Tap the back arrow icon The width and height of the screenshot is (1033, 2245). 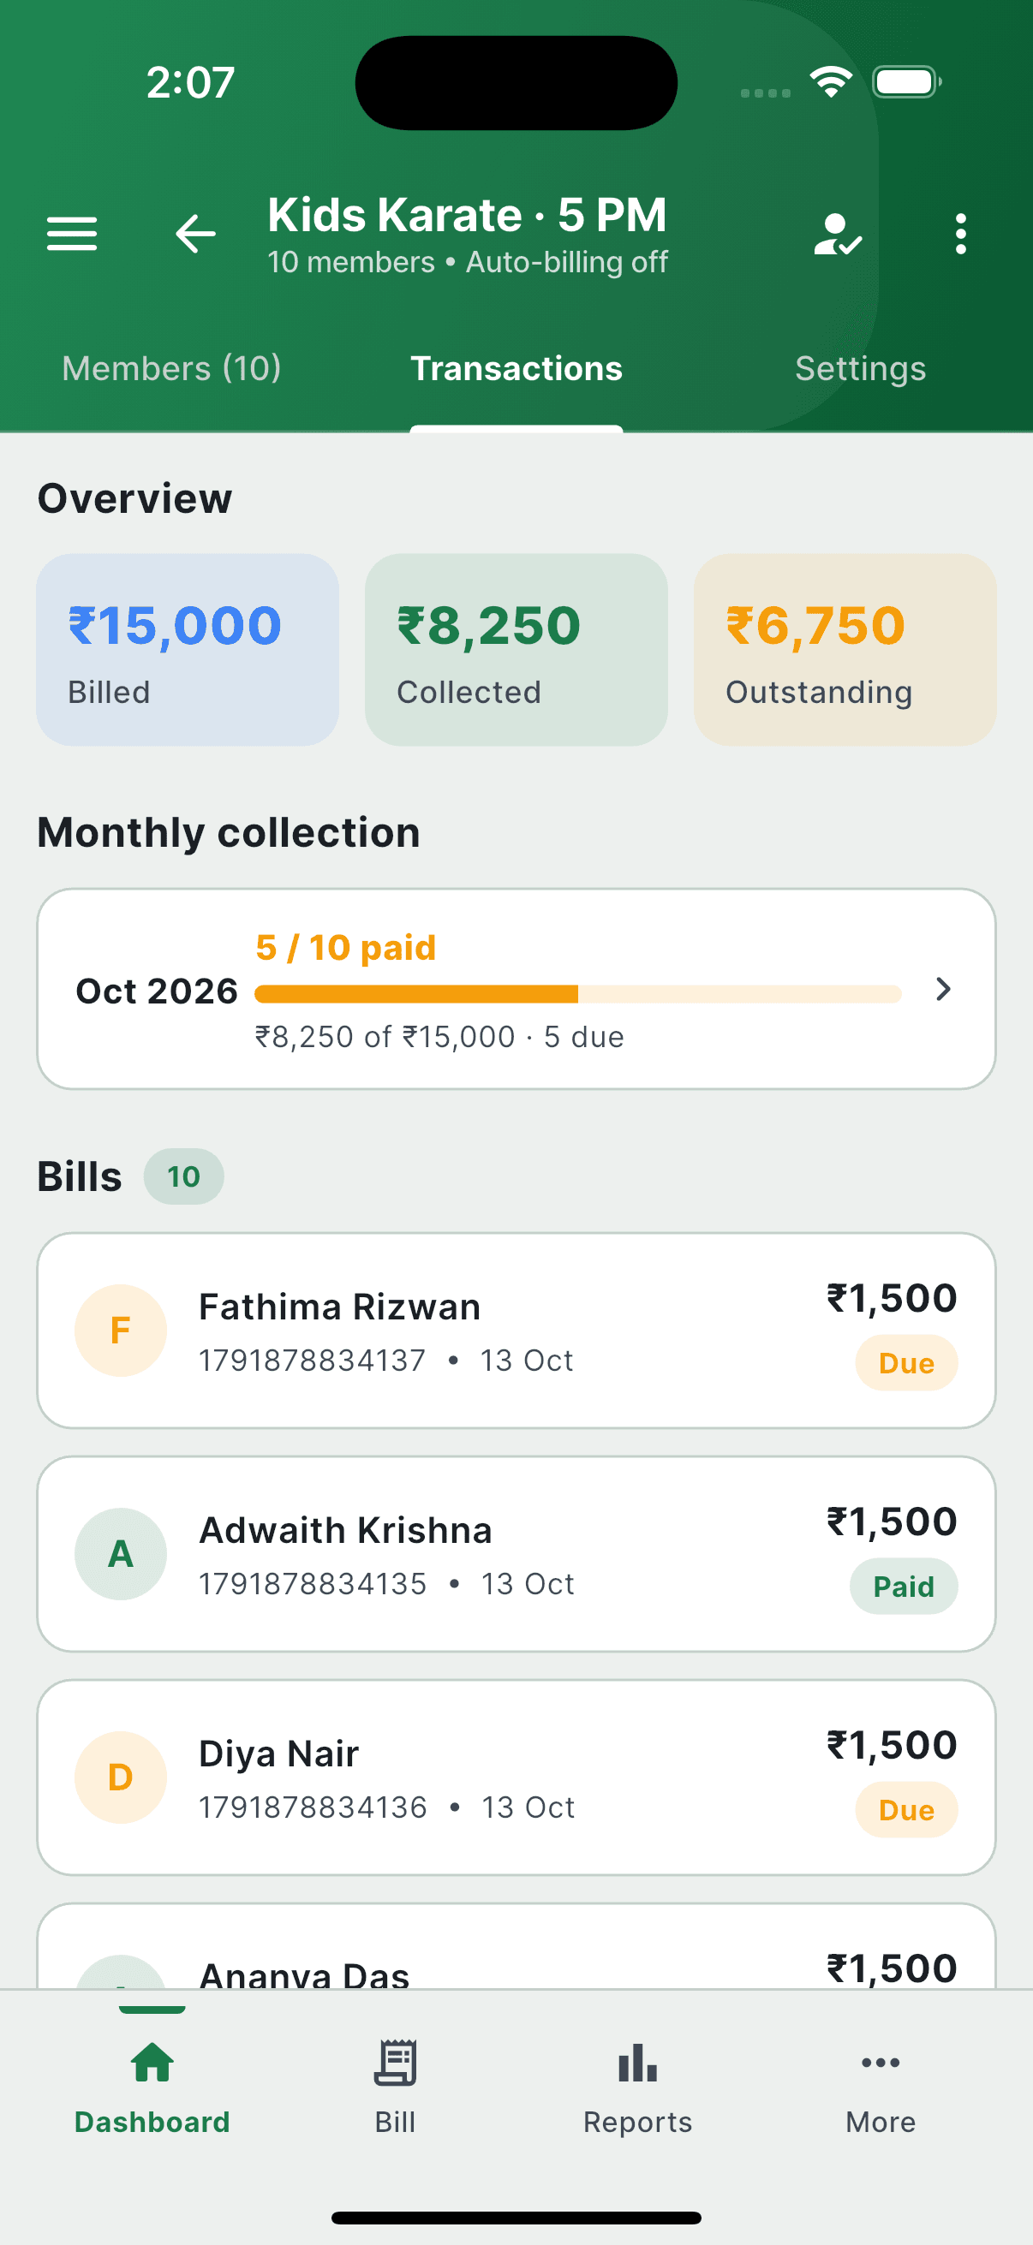[x=195, y=234]
